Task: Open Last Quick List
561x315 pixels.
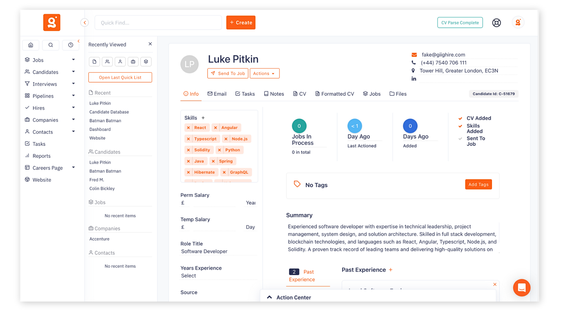Action: tap(120, 77)
